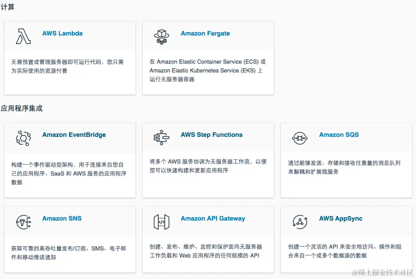This screenshot has height=279, width=416.
Task: Click the Amazon EventBridge icon
Action: click(x=23, y=138)
